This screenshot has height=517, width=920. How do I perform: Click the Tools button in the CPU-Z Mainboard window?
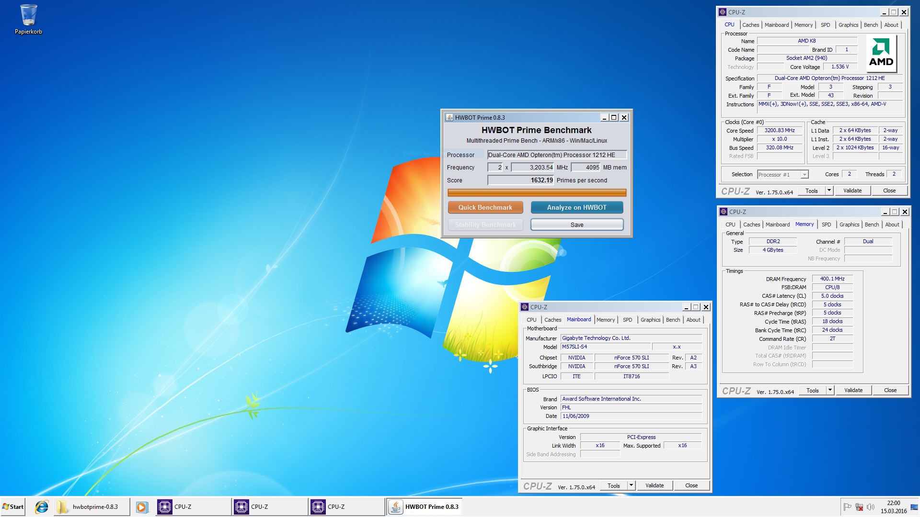pyautogui.click(x=614, y=485)
